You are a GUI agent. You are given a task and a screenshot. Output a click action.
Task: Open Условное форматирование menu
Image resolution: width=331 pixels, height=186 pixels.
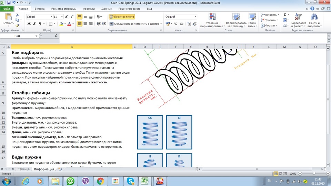[x=212, y=20]
